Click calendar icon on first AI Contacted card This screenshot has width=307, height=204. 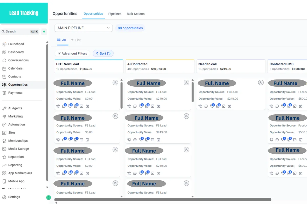click(158, 106)
